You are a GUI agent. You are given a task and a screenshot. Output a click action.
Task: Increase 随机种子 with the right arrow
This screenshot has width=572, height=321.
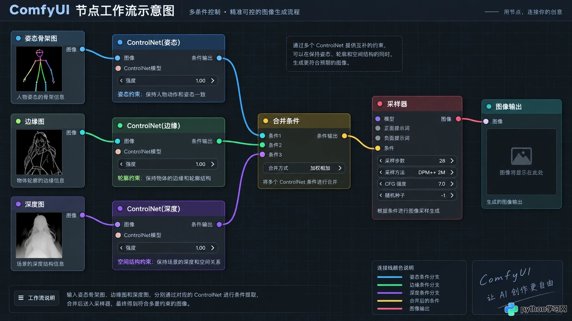pyautogui.click(x=452, y=195)
